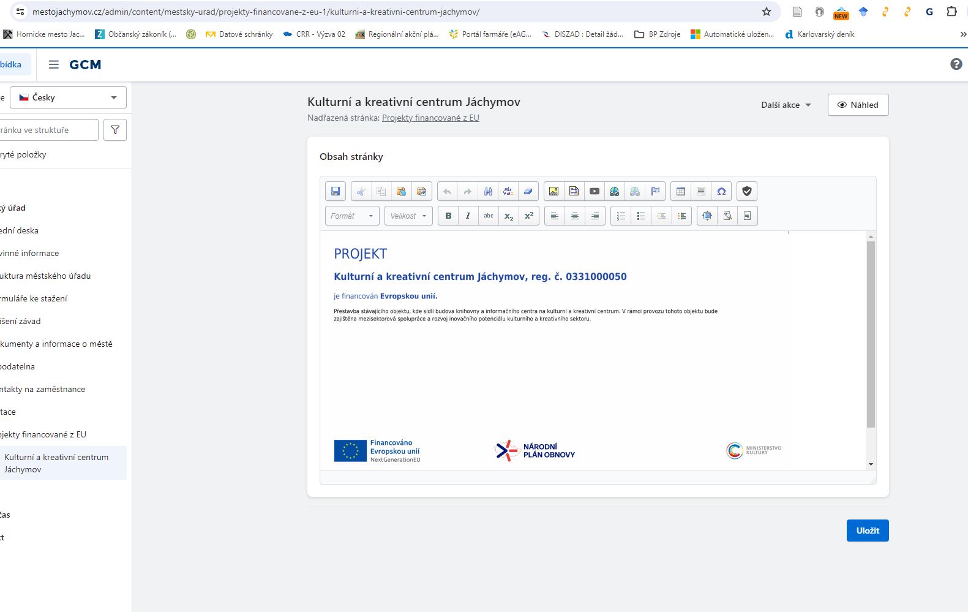Open the Velikost size dropdown
Image resolution: width=968 pixels, height=612 pixels.
[x=408, y=216]
